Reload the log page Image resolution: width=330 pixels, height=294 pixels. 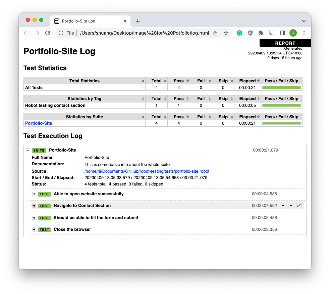pos(48,33)
